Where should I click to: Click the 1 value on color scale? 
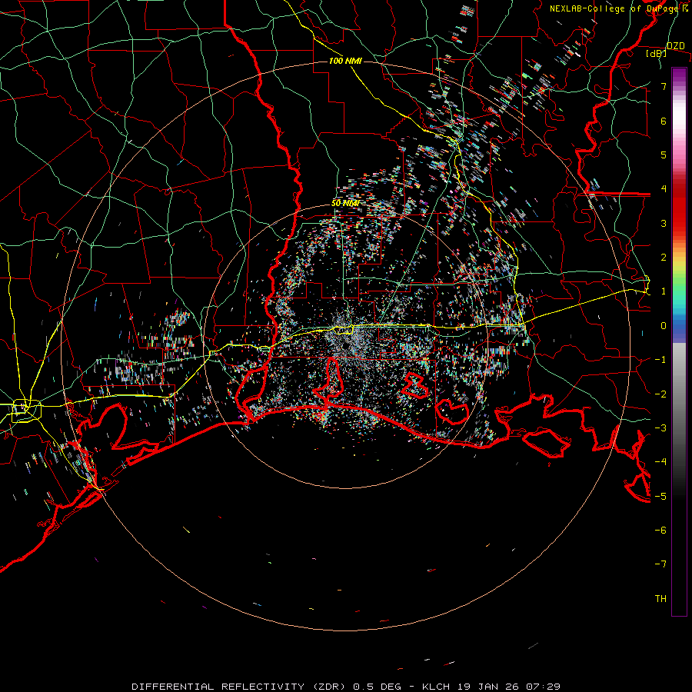(x=664, y=291)
